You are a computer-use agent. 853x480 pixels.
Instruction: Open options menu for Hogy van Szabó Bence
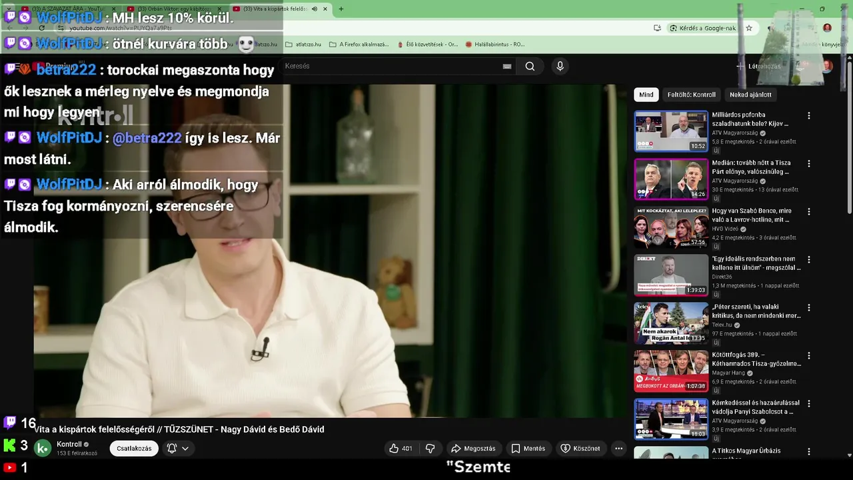[x=809, y=211]
